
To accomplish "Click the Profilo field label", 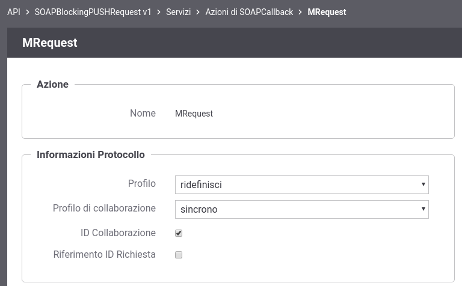I will [x=142, y=184].
